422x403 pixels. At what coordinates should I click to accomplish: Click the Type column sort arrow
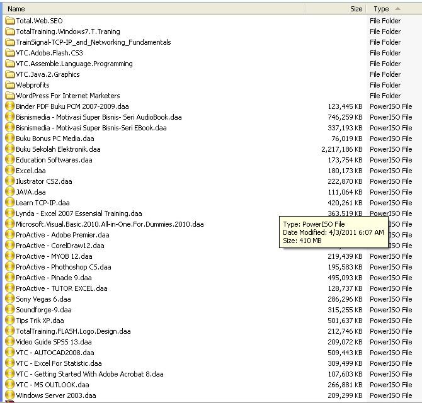point(398,9)
